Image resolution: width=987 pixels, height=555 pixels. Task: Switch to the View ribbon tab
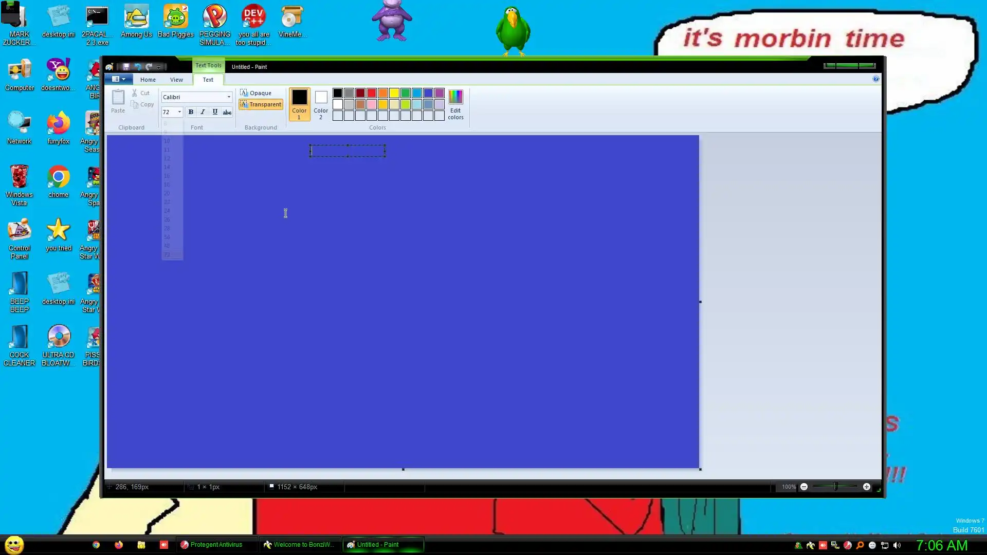coord(176,80)
